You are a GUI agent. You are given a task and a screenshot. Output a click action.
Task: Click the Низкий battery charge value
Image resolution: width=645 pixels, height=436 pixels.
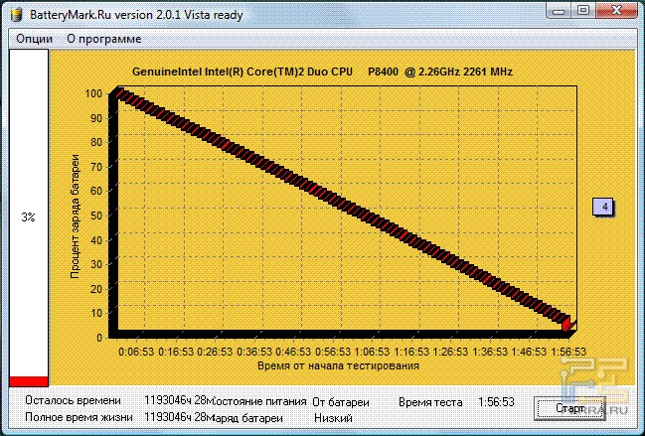coord(333,418)
